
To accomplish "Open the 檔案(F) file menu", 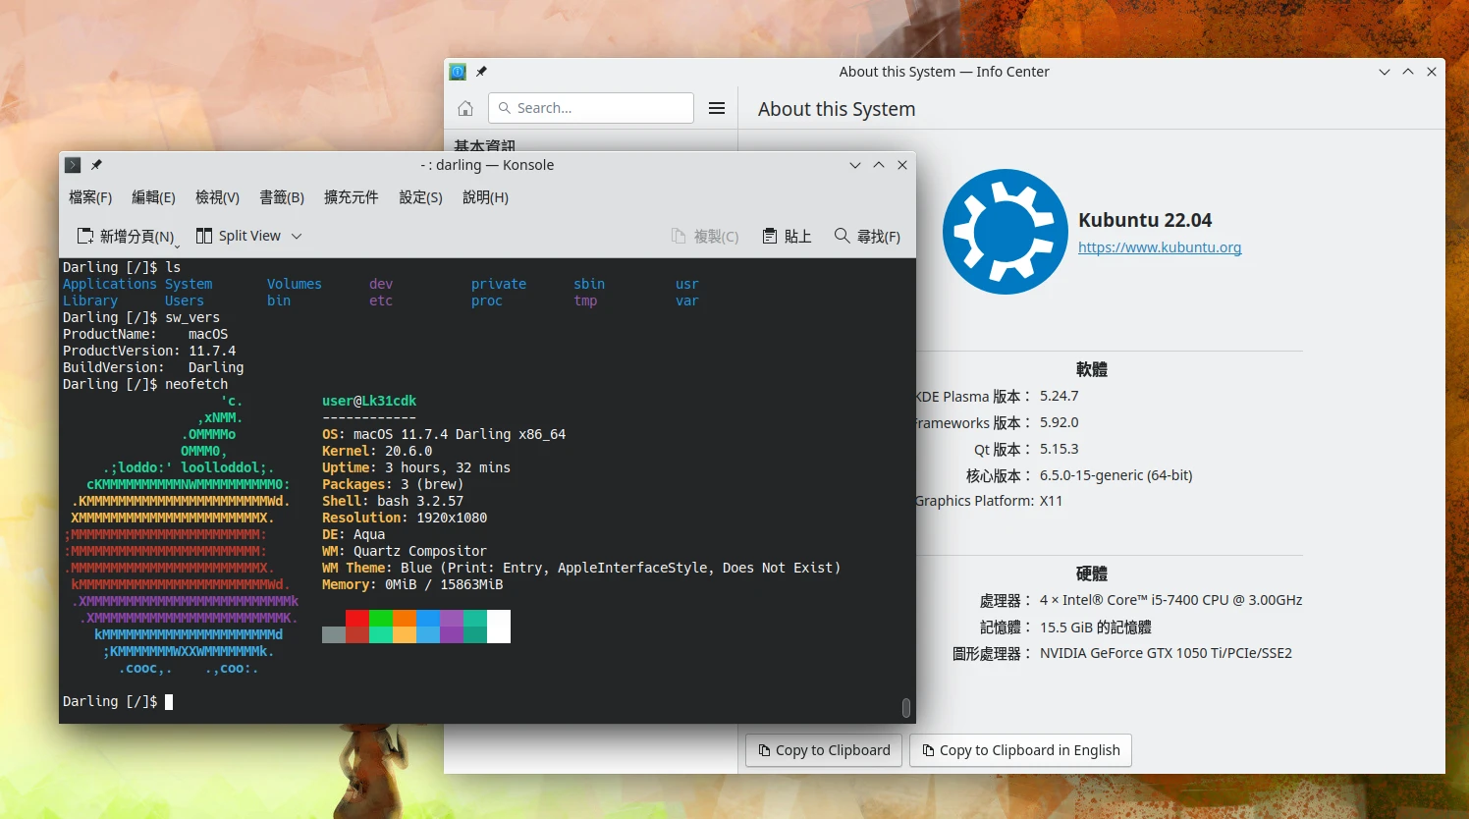I will click(90, 197).
